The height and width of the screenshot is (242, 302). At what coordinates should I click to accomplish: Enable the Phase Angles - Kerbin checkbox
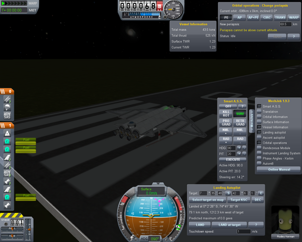tap(259, 158)
